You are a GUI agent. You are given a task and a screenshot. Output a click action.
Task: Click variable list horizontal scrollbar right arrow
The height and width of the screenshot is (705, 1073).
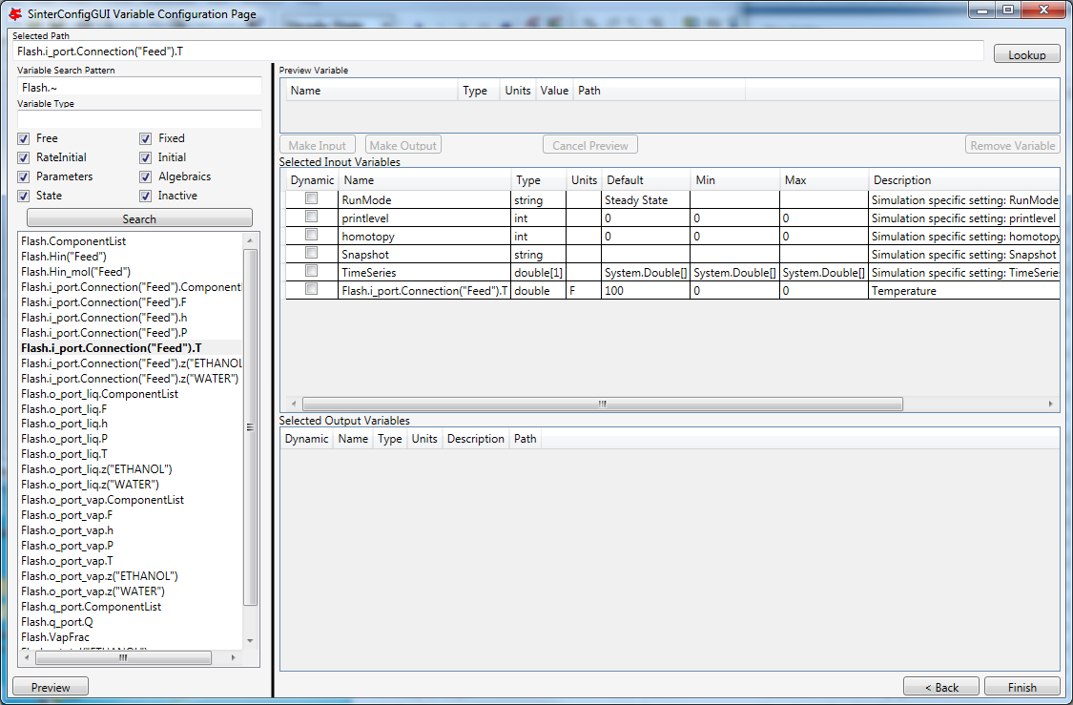point(234,657)
